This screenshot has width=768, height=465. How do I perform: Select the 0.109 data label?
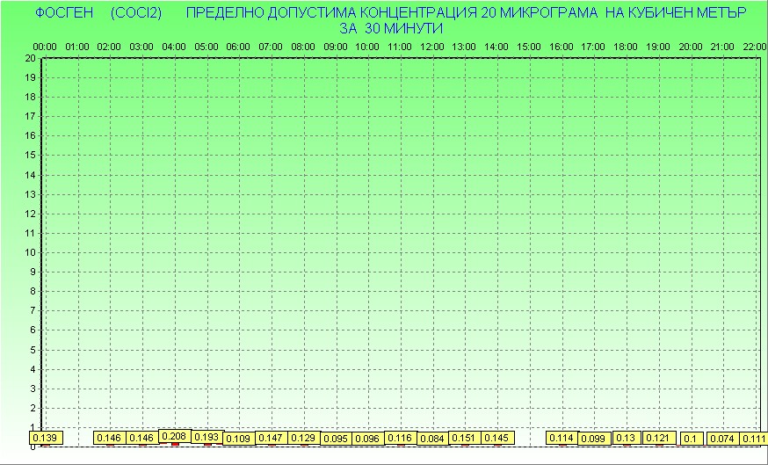click(238, 439)
